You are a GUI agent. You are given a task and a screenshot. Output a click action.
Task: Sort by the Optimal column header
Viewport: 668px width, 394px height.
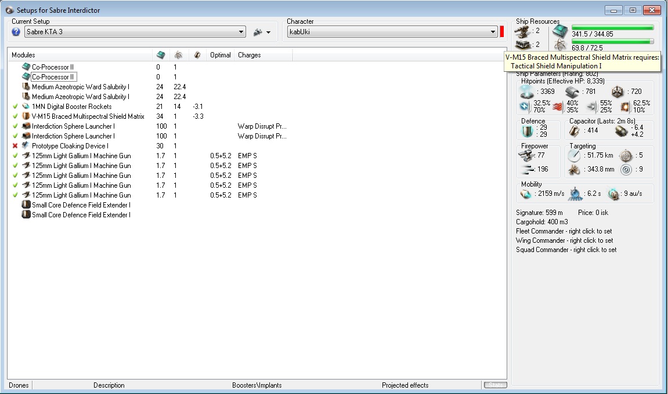(221, 55)
